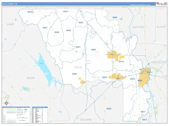
Task: Select ZIP code label 95616
Action: click(x=105, y=77)
